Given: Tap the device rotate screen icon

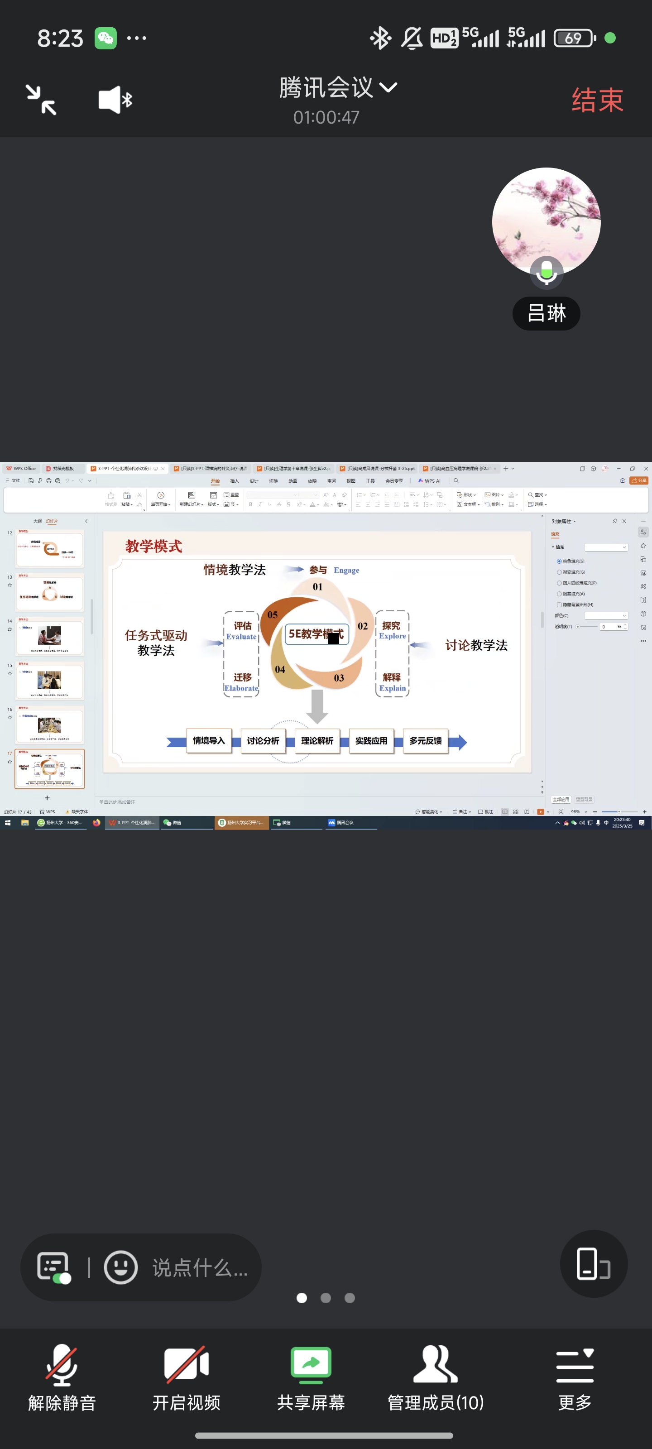Looking at the screenshot, I should coord(593,1264).
